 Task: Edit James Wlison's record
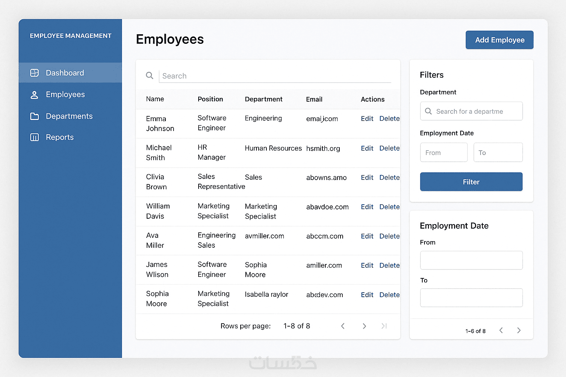[x=367, y=265]
